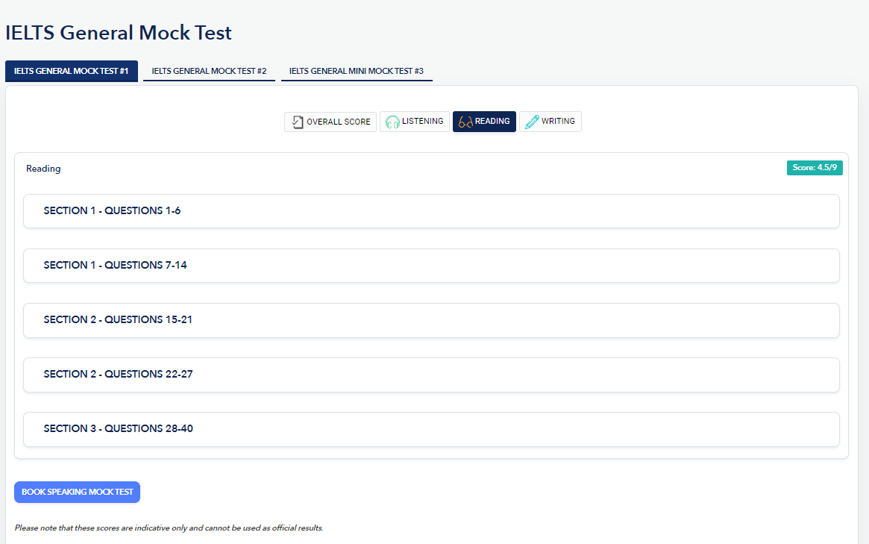Click the checklist icon beside Overall Score

[297, 122]
